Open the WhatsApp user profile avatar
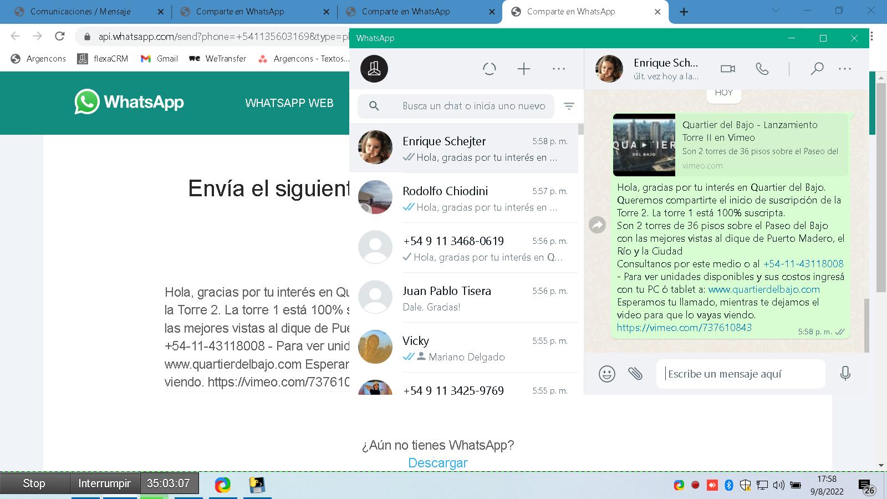The width and height of the screenshot is (887, 499). click(374, 69)
